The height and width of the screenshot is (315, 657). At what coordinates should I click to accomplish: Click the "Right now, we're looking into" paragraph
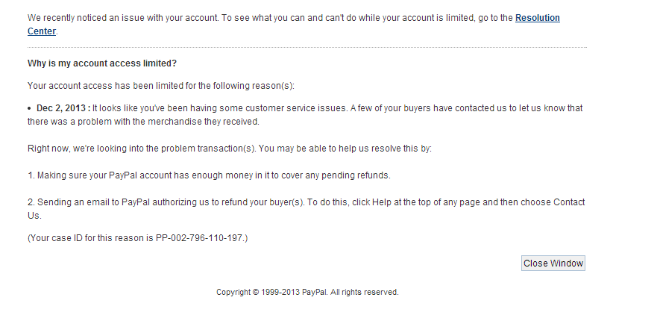pyautogui.click(x=229, y=149)
